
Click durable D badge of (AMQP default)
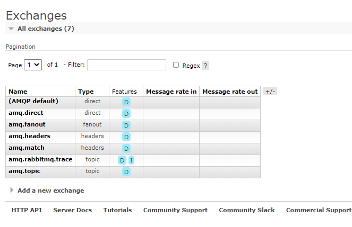[126, 102]
